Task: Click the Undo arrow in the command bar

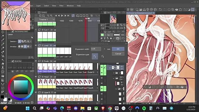Action: tap(160, 10)
